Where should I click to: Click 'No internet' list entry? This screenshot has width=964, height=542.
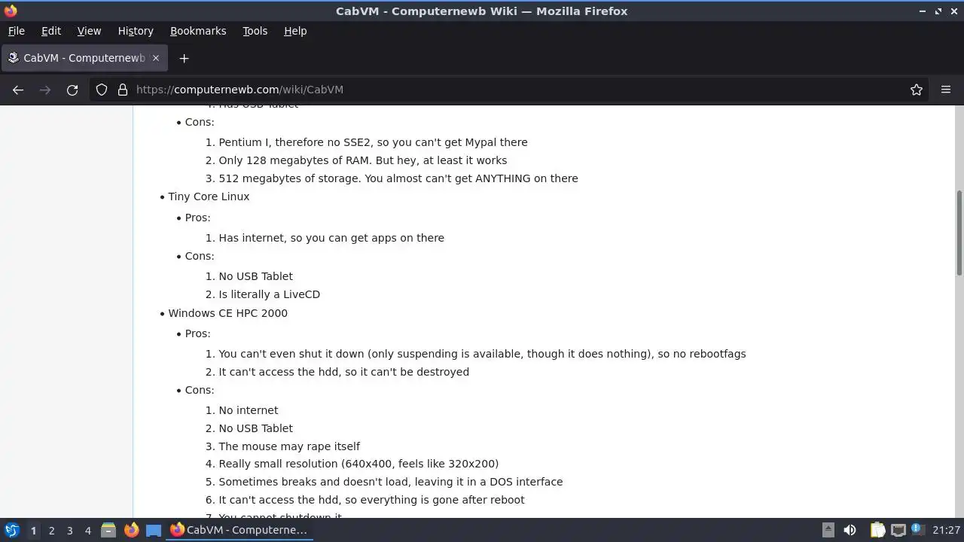[x=248, y=410]
